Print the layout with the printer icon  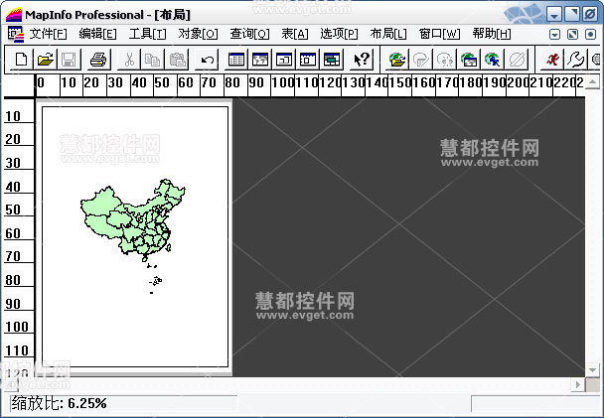pyautogui.click(x=98, y=60)
